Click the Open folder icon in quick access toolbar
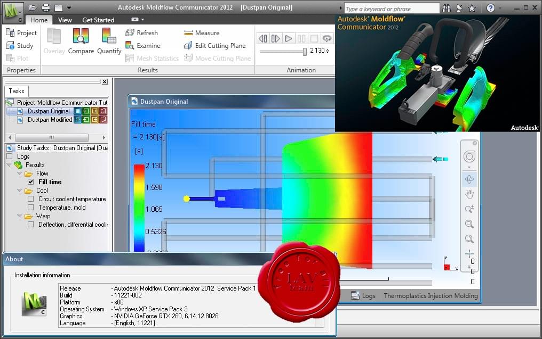This screenshot has width=542, height=339. 33,7
